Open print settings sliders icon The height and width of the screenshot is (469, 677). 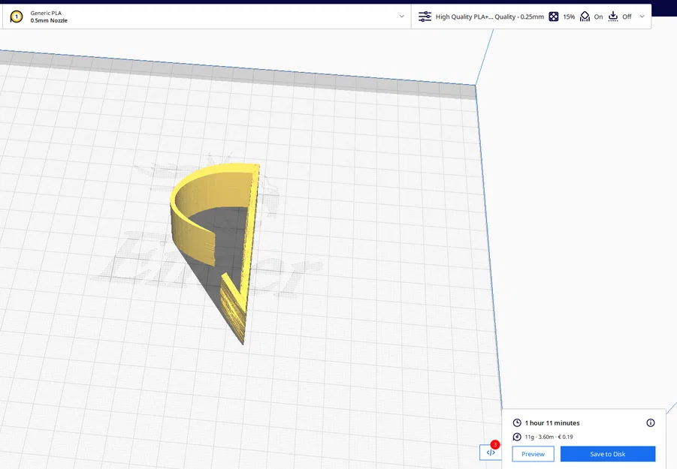point(425,17)
